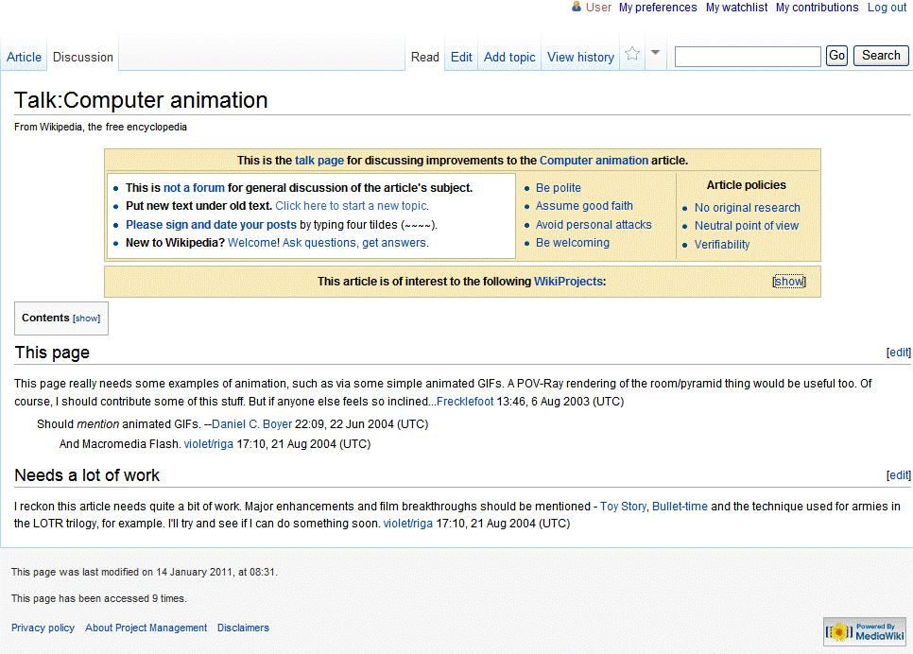Edit the "This page" section
913x654 pixels.
[899, 353]
